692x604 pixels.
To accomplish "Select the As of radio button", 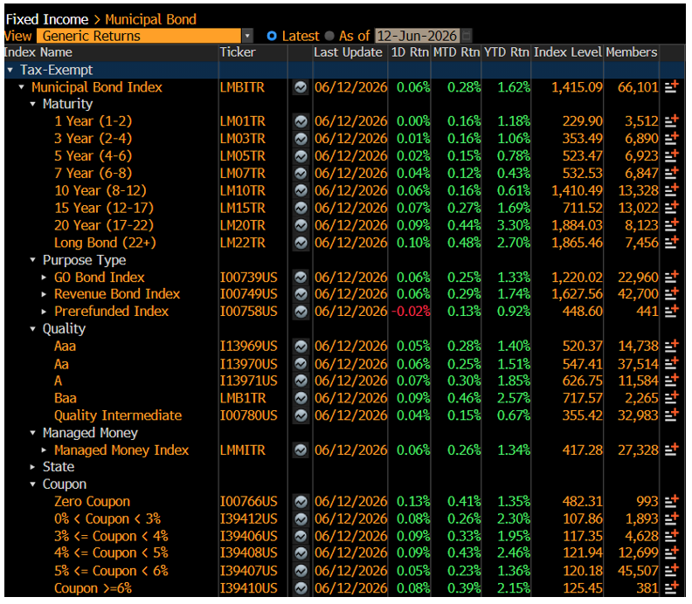I will (x=329, y=36).
